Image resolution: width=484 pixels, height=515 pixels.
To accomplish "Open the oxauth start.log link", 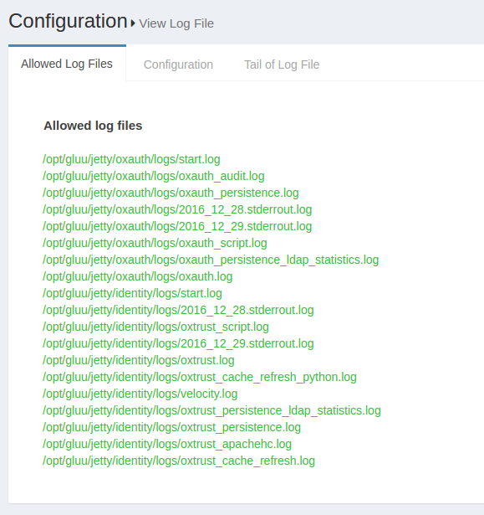I will (x=131, y=159).
